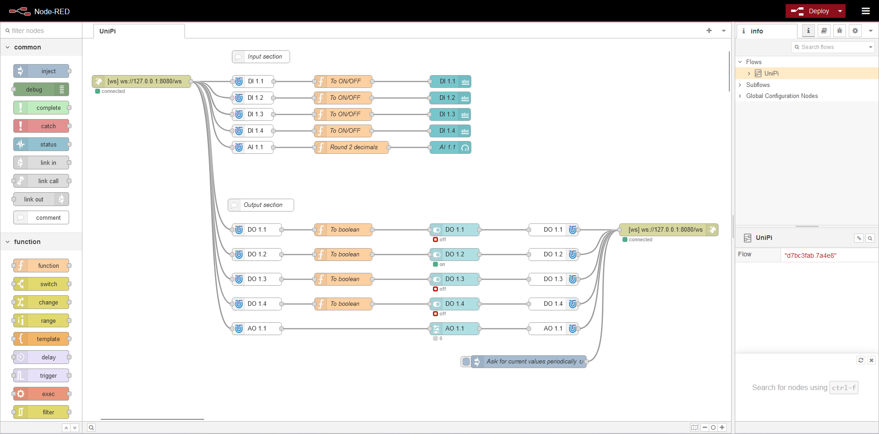Click the Deploy button
This screenshot has width=879, height=434.
(811, 11)
